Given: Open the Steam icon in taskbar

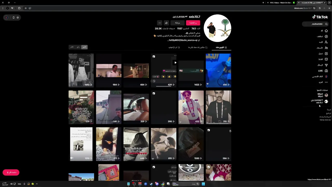Looking at the screenshot, I should pyautogui.click(x=151, y=184).
